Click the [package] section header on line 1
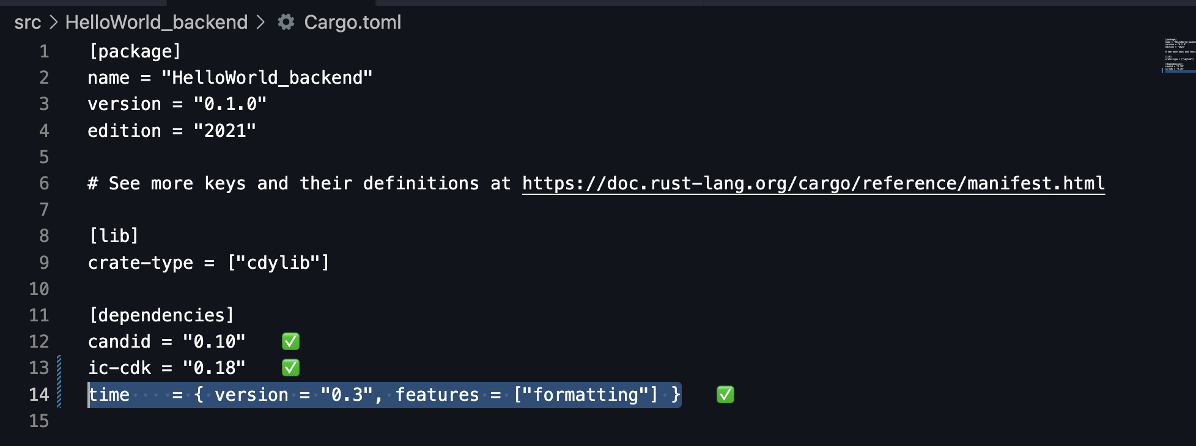 pos(135,51)
